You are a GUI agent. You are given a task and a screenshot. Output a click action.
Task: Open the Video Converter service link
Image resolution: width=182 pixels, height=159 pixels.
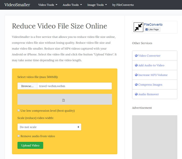(149, 56)
